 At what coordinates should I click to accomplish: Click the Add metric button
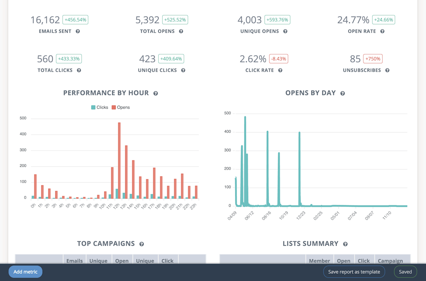coord(25,272)
